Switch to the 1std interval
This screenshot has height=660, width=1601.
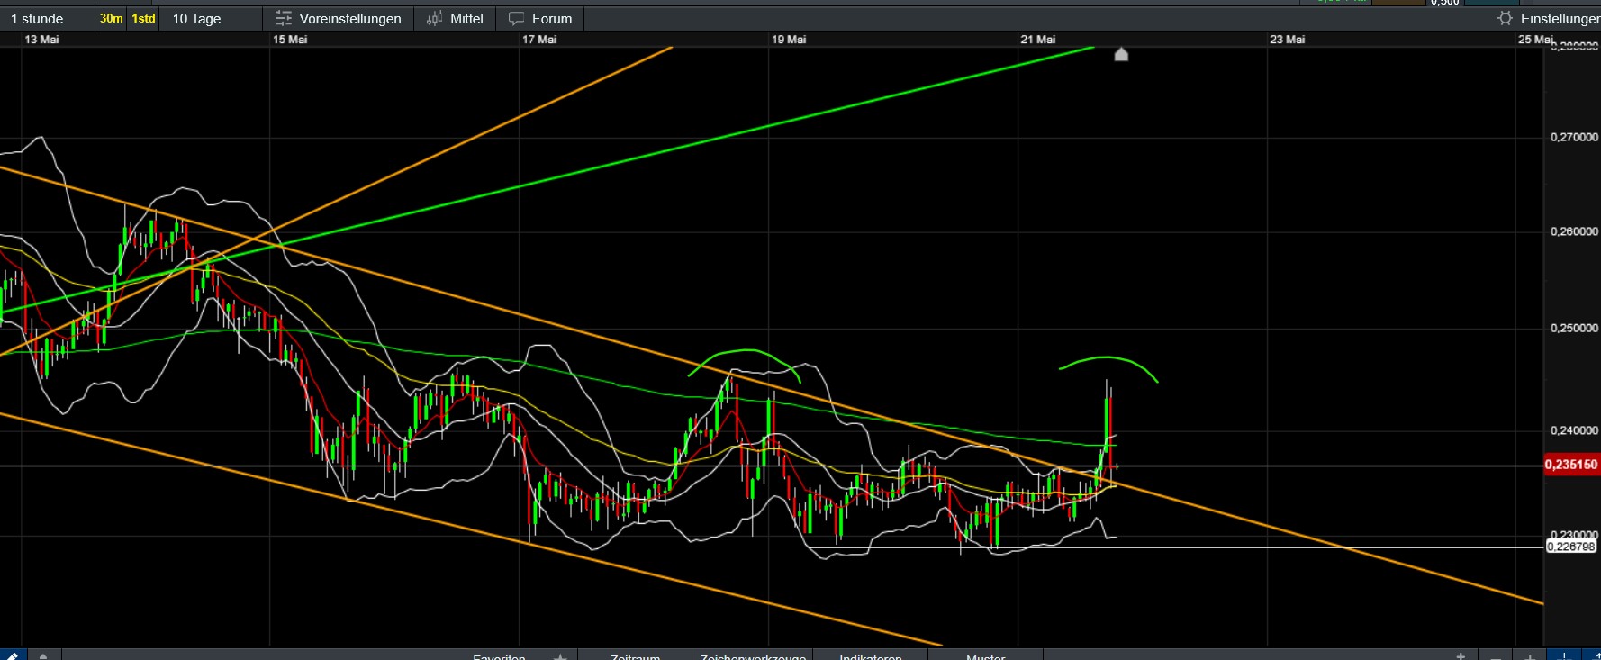pos(143,18)
